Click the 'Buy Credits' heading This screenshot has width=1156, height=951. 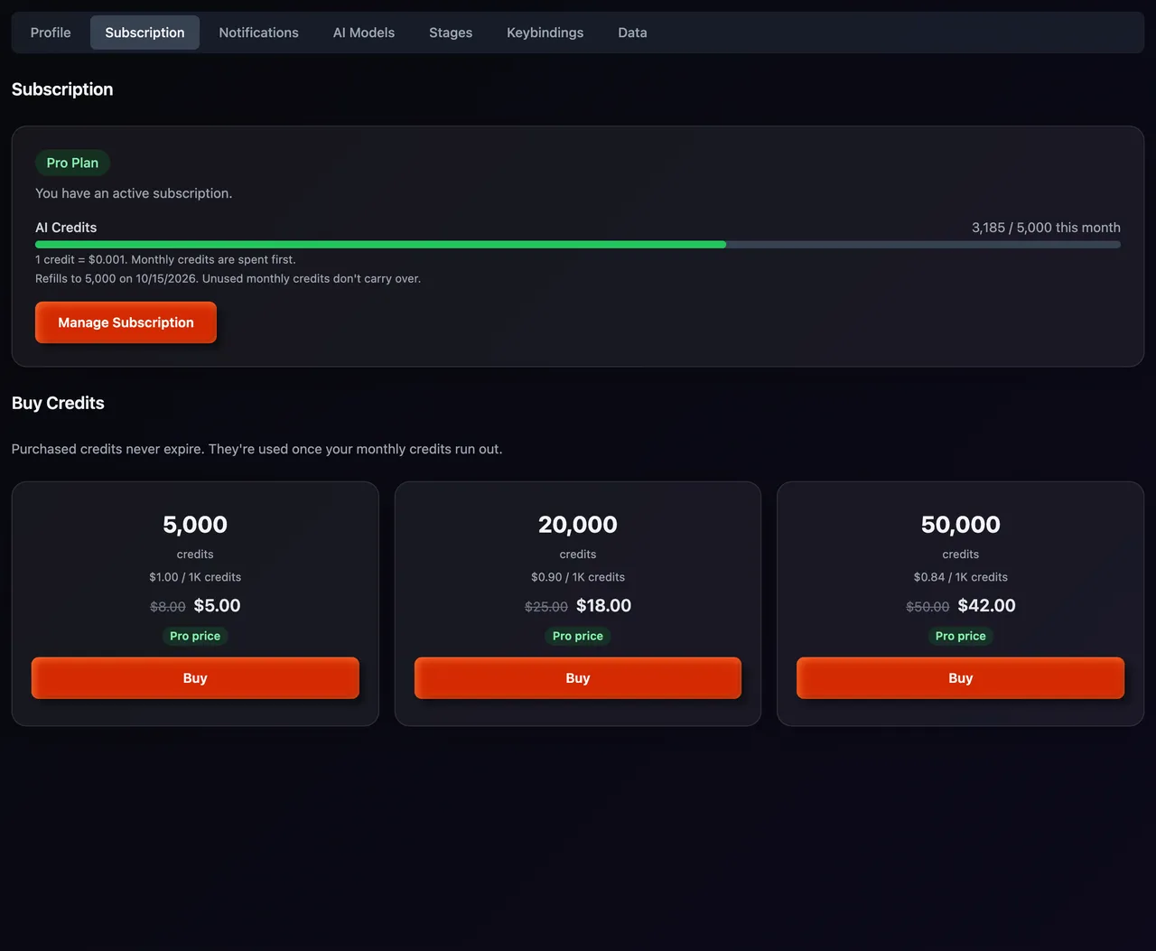pos(58,403)
